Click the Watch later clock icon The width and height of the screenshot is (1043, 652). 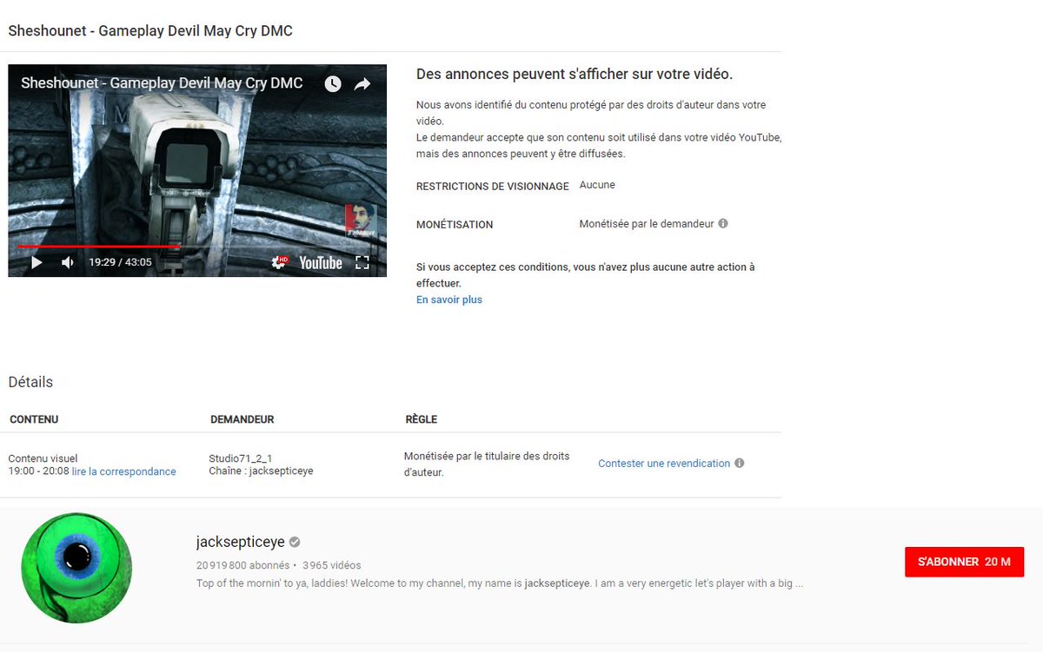[x=333, y=83]
